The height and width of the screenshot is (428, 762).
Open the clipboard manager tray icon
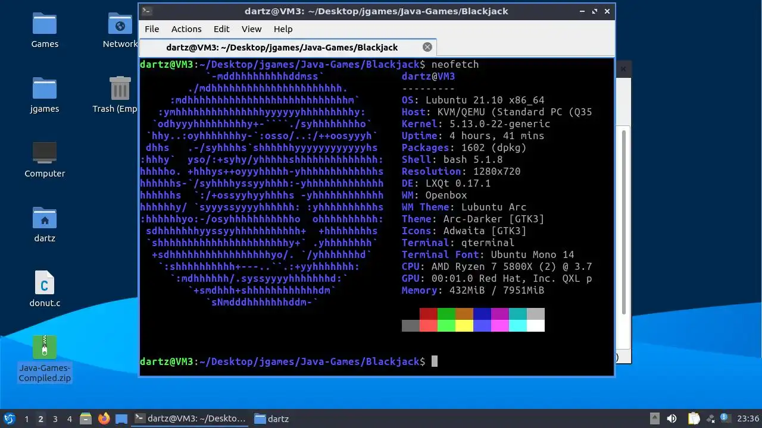[x=694, y=418]
